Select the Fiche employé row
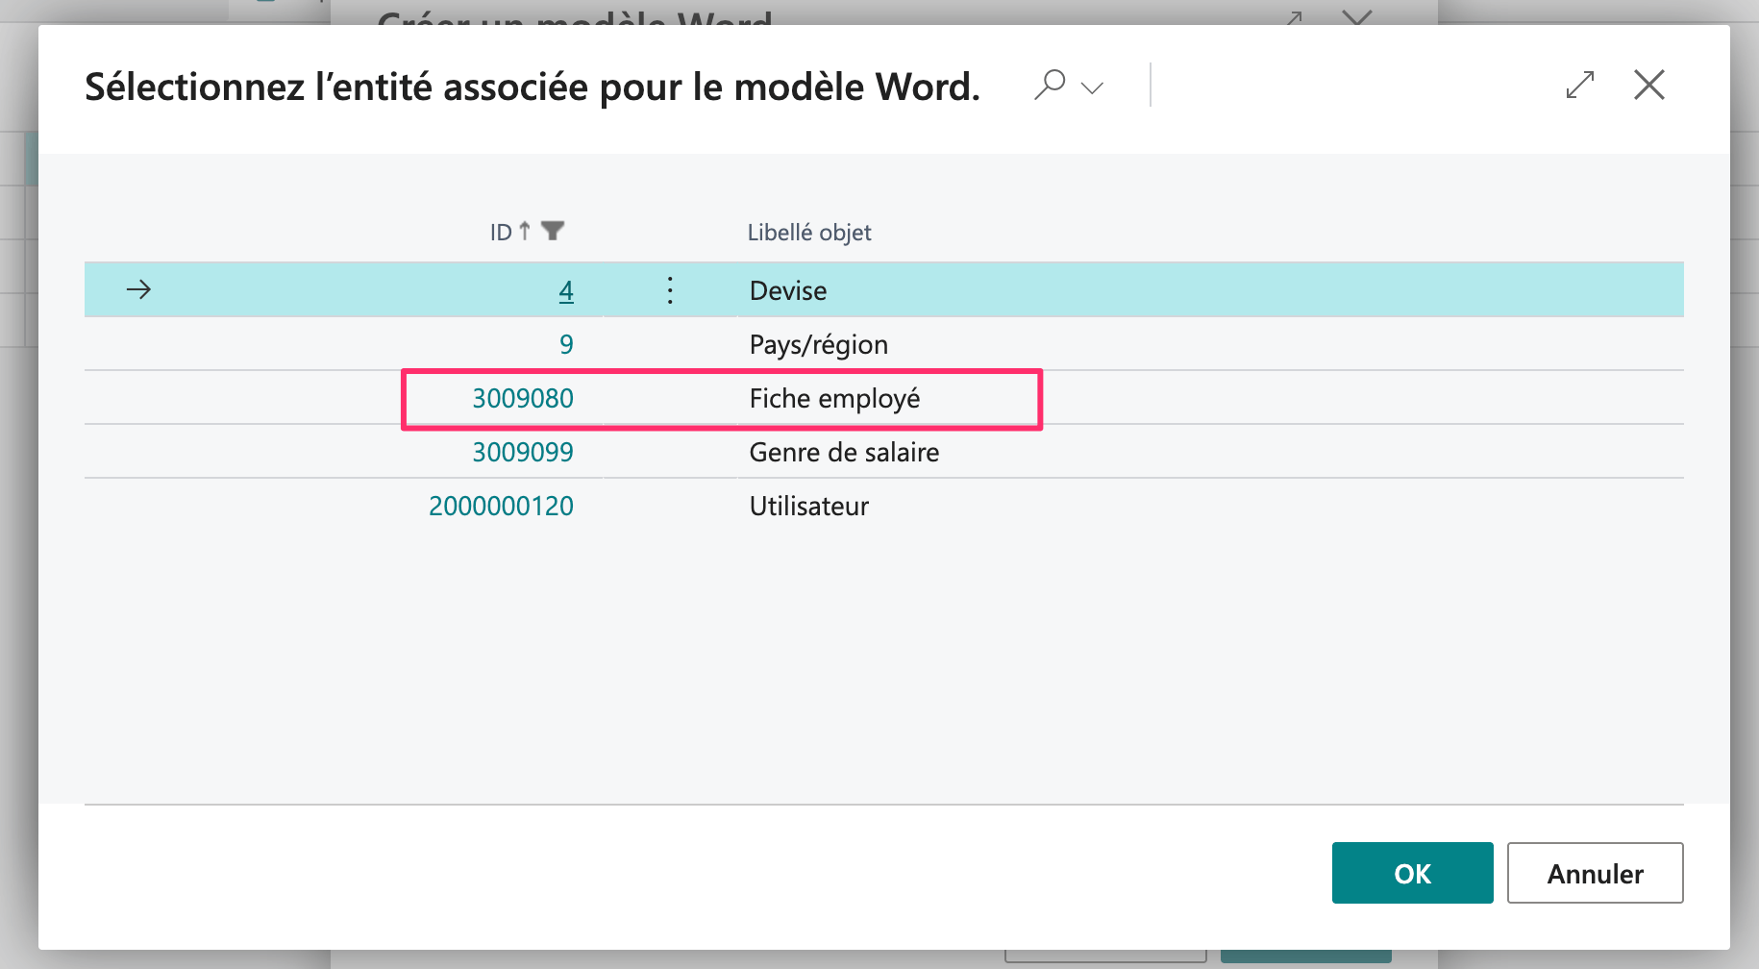Screen dimensions: 1759x969 834,398
